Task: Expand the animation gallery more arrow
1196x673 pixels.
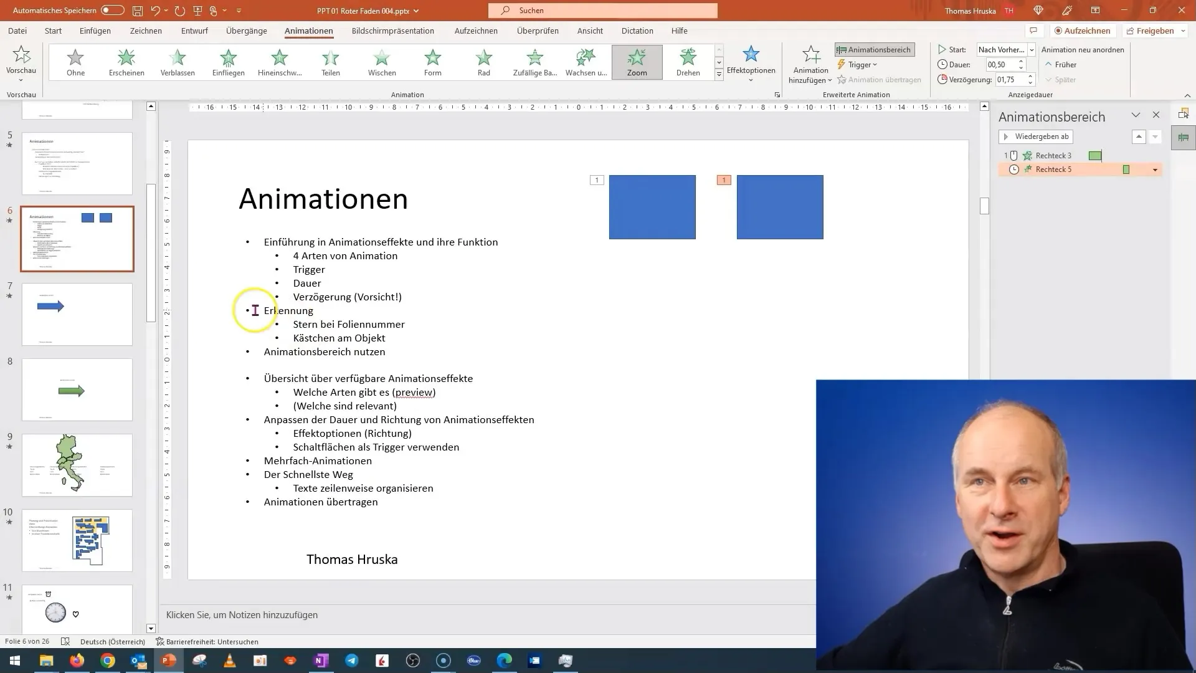Action: (719, 75)
